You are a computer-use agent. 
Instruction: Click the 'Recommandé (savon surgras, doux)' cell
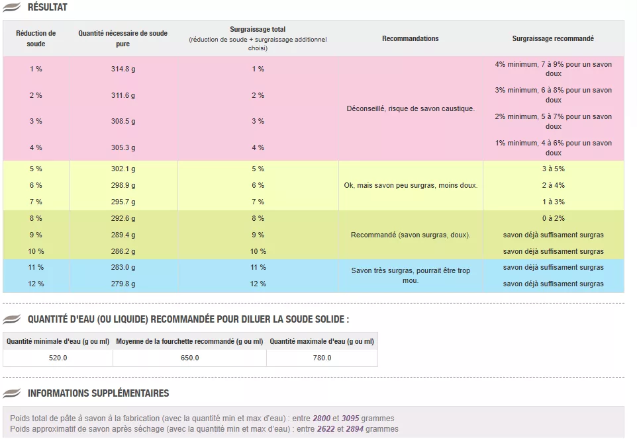pyautogui.click(x=411, y=235)
